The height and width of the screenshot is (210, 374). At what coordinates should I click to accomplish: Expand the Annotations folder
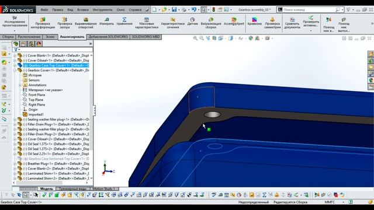pyautogui.click(x=20, y=85)
